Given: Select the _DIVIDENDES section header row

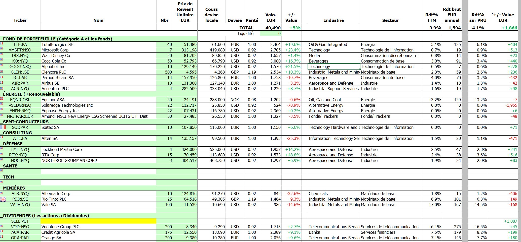Looking at the screenshot, I should (x=99, y=216).
